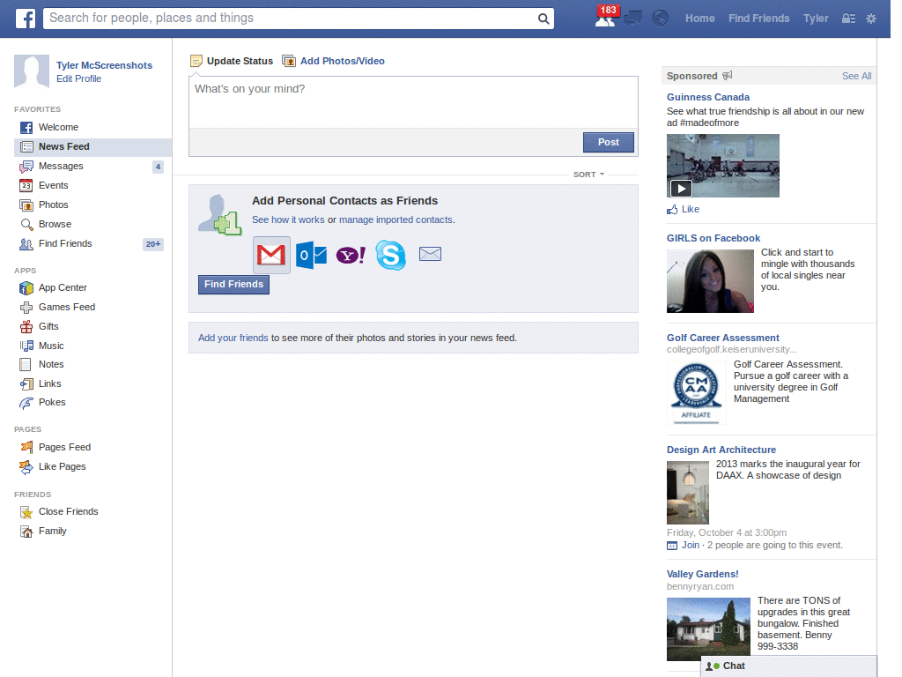Click the Outlook contact import icon
Screen dimensions: 902x677
click(x=311, y=255)
